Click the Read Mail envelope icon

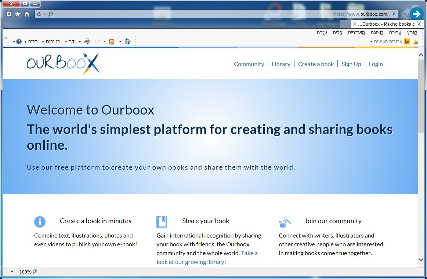click(x=98, y=41)
